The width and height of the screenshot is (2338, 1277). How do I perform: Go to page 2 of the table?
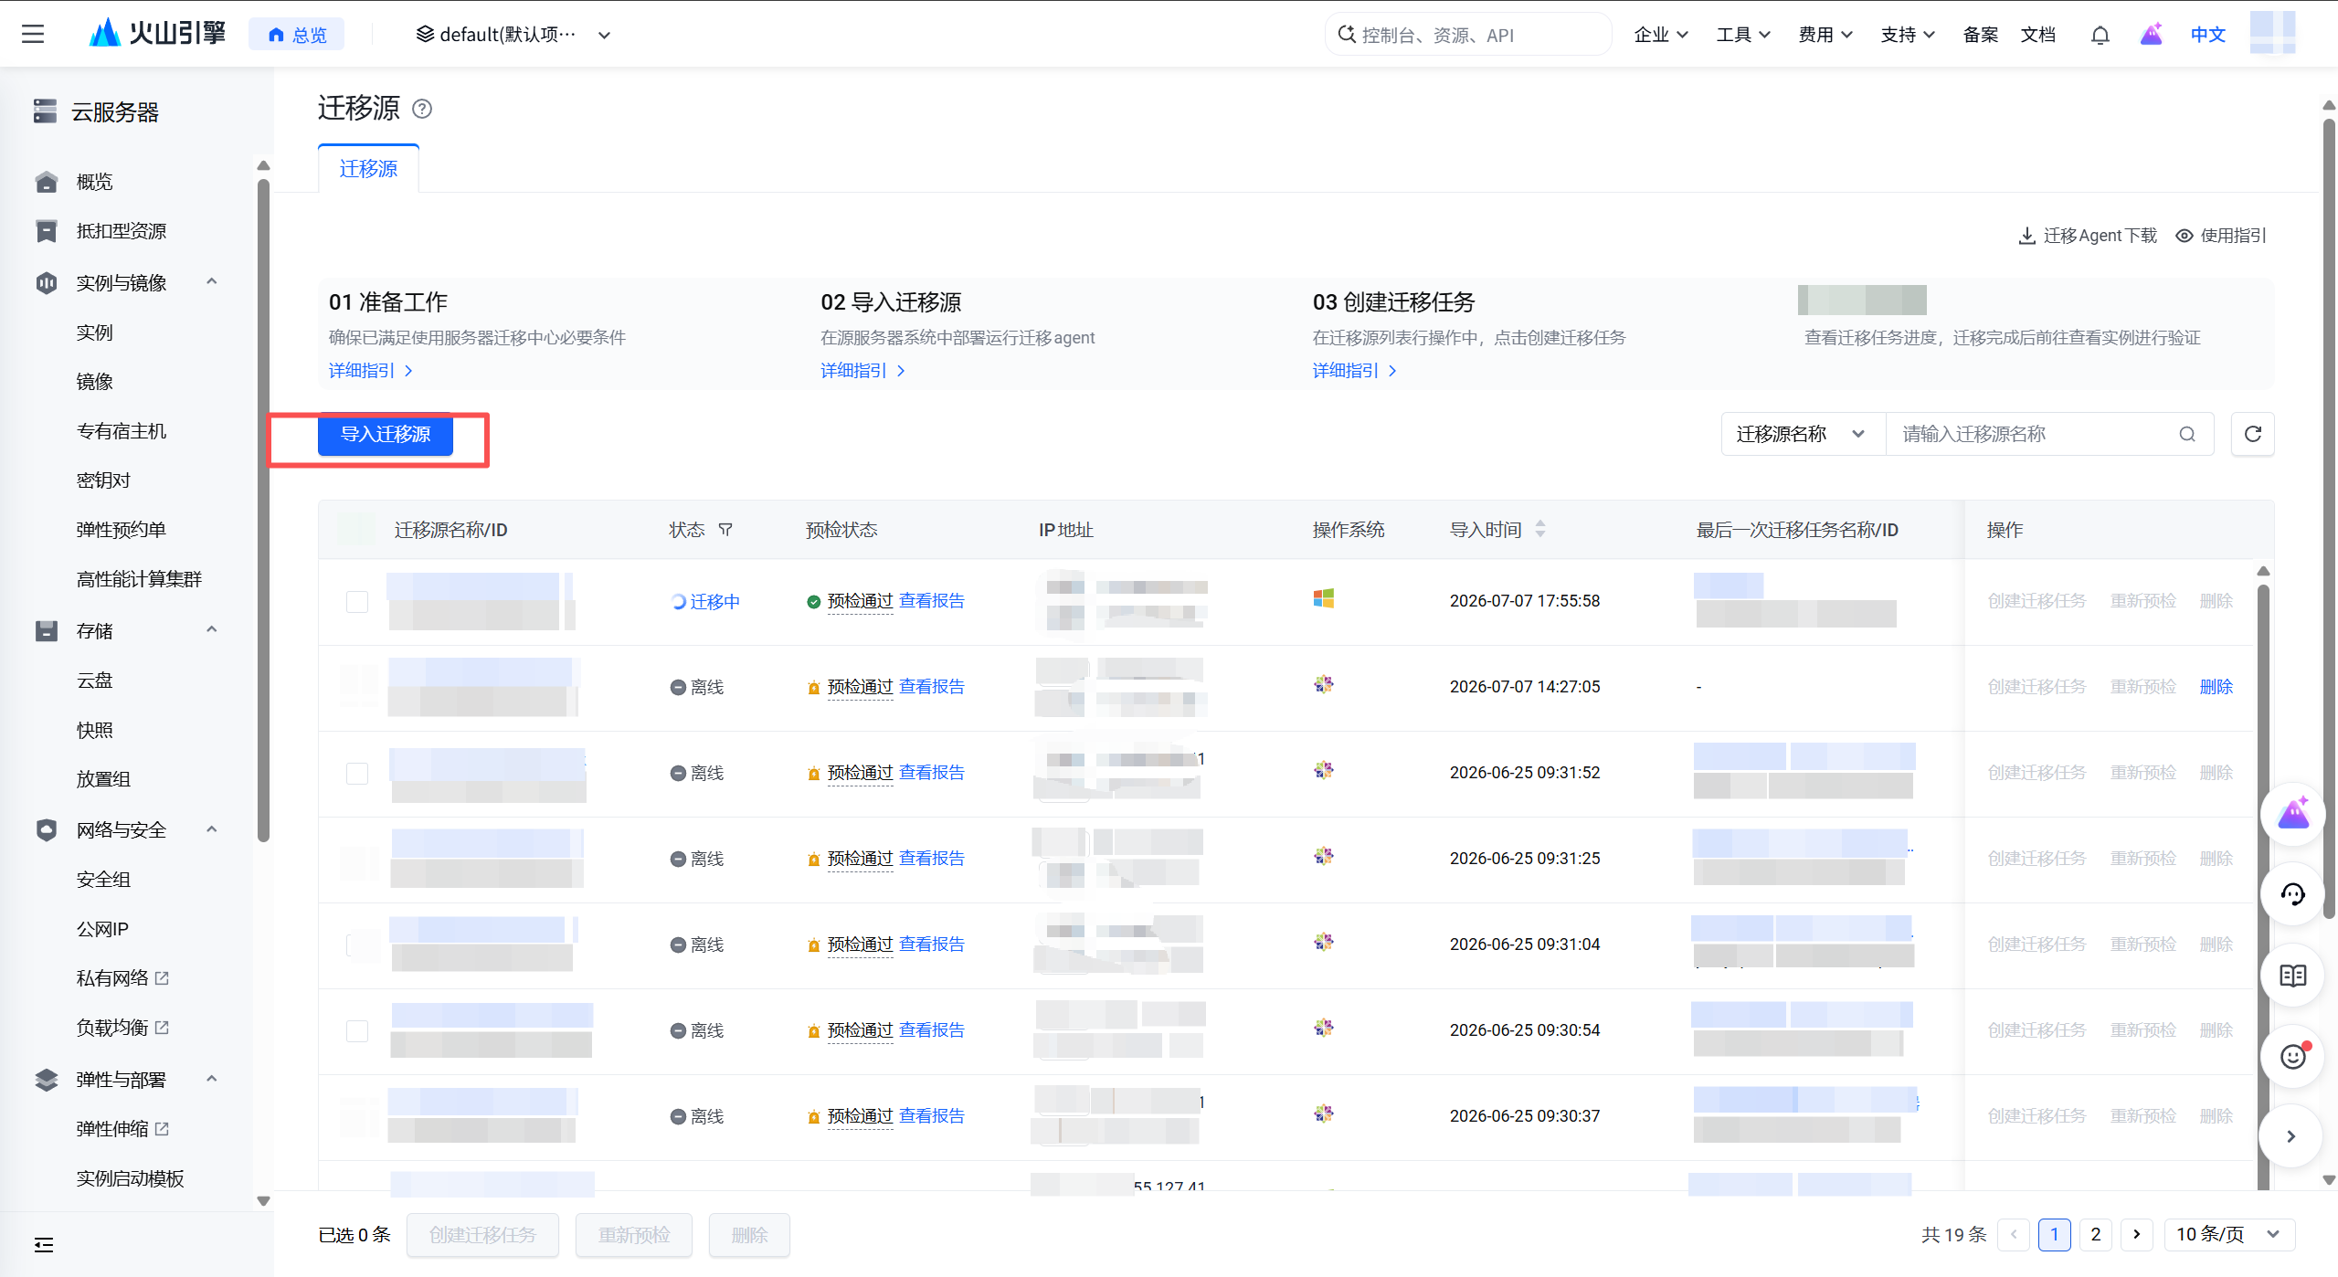click(2095, 1234)
